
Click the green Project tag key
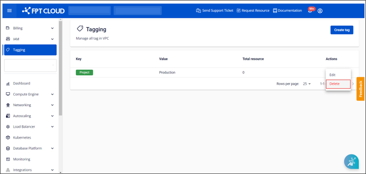pos(84,72)
